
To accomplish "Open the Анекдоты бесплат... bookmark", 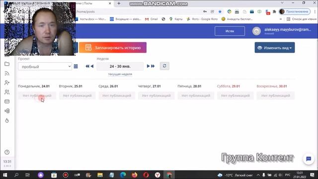I will (237, 19).
